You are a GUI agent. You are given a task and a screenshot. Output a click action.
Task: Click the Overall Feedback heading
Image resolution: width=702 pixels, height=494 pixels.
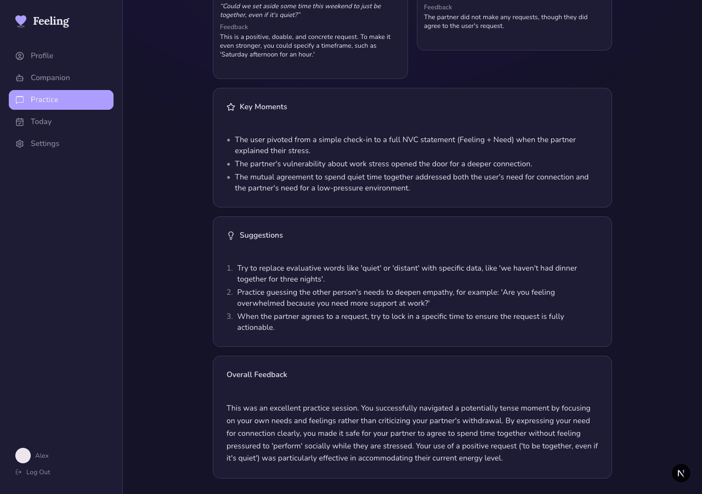pyautogui.click(x=257, y=374)
